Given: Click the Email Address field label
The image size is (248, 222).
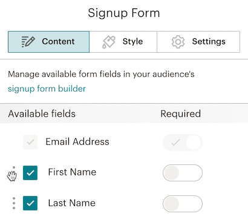Looking at the screenshot, I should [x=77, y=141].
